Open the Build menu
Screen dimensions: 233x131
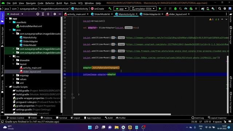coord(59,3)
